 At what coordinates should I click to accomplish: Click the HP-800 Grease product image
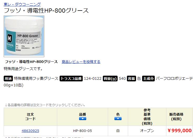pyautogui.click(x=24, y=36)
